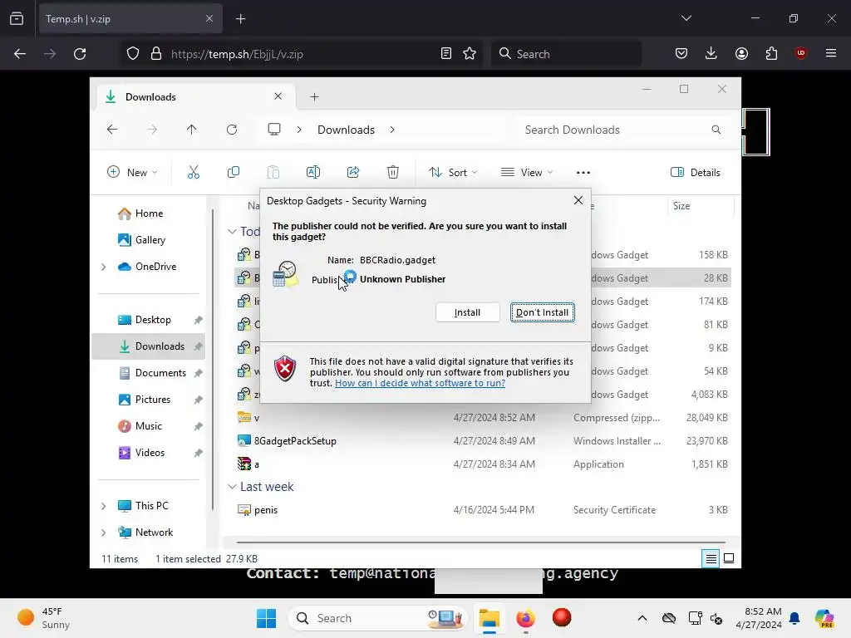This screenshot has width=851, height=638.
Task: Expand OneDrive in the navigation pane
Action: (104, 267)
